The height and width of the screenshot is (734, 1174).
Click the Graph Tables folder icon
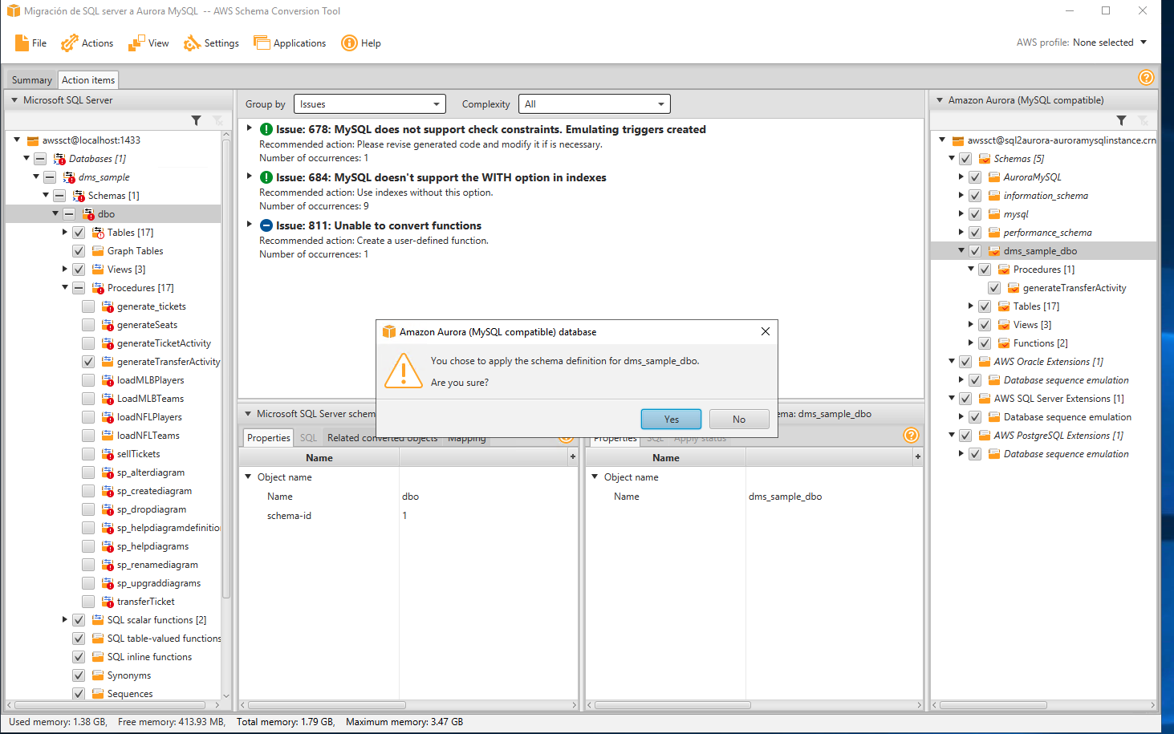point(98,251)
